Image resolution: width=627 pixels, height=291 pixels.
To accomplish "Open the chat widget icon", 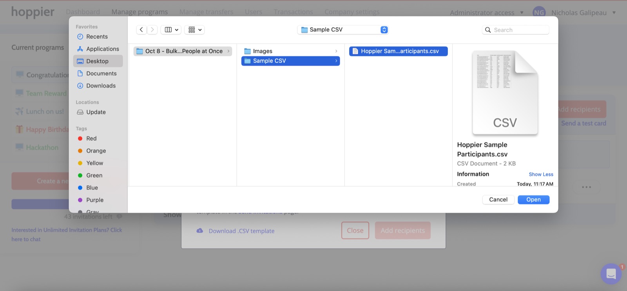I will 611,274.
